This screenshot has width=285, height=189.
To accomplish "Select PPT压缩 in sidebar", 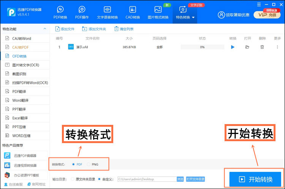I will pyautogui.click(x=25, y=127).
